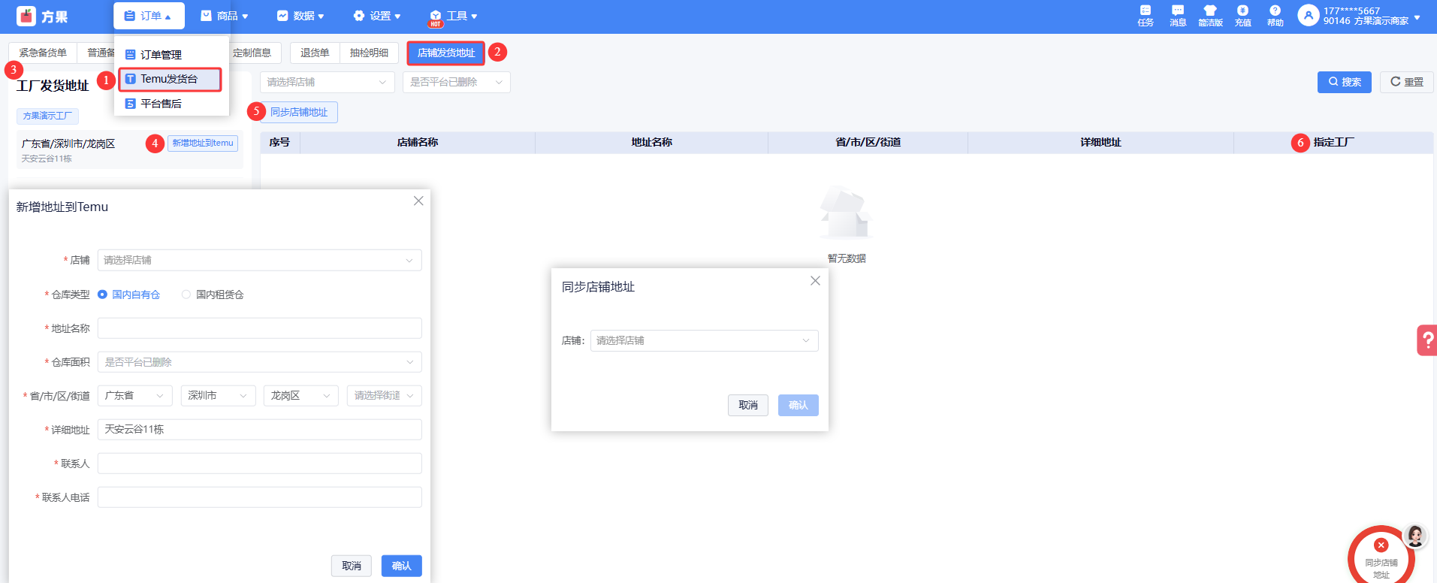This screenshot has width=1437, height=583.
Task: Click the 指定工厂 column header
Action: (1333, 142)
